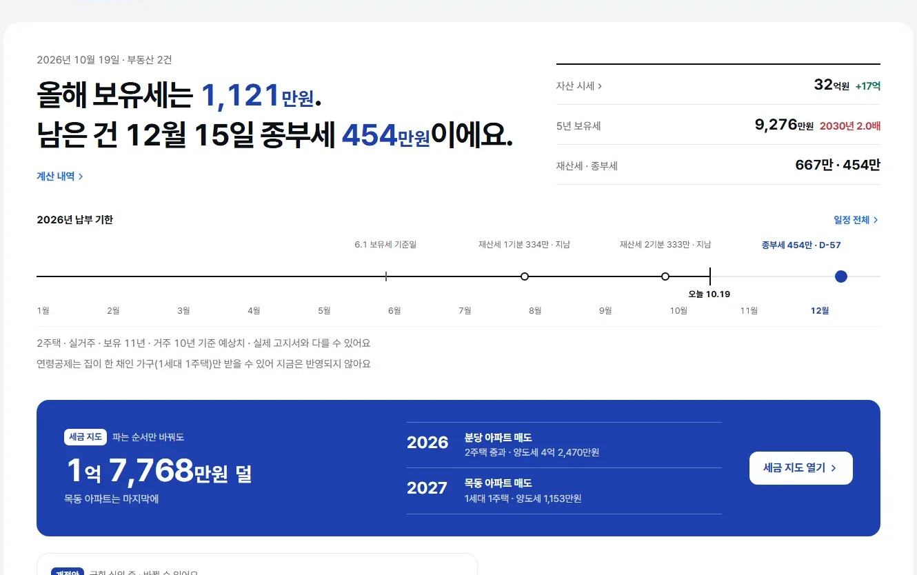The width and height of the screenshot is (917, 575).
Task: Click the 1,121만원 holding tax amount
Action: (x=257, y=97)
